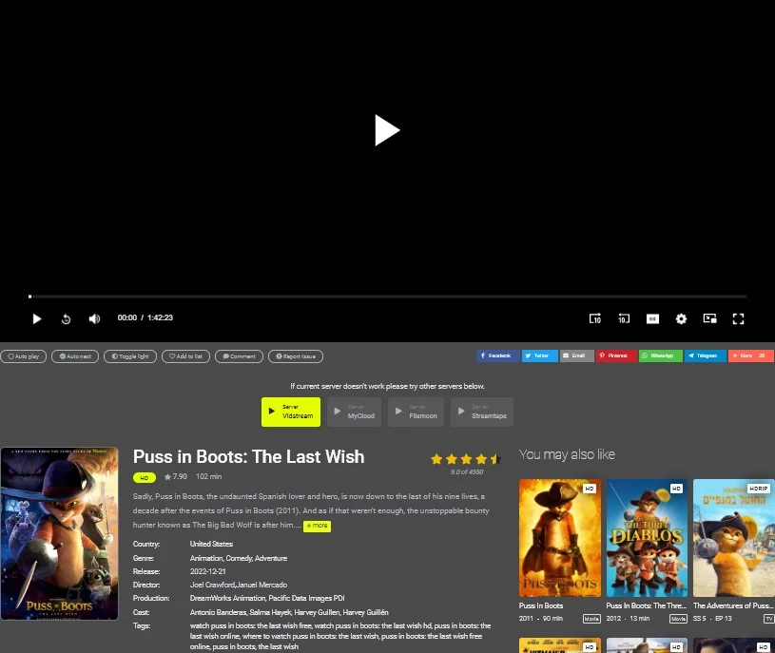Viewport: 775px width, 653px height.
Task: Click release date 2022-12-21
Action: tap(207, 571)
